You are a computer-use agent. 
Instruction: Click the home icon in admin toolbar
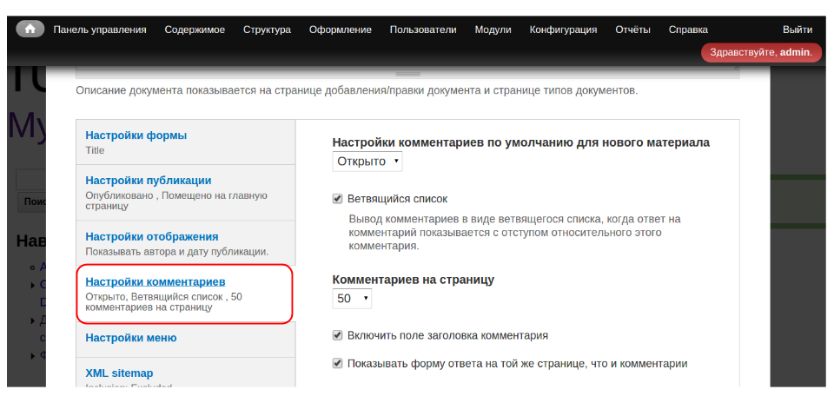coord(30,29)
